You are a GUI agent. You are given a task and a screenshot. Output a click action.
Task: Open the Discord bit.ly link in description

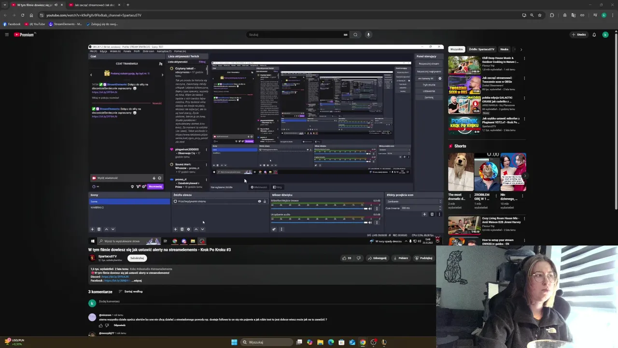(x=115, y=276)
